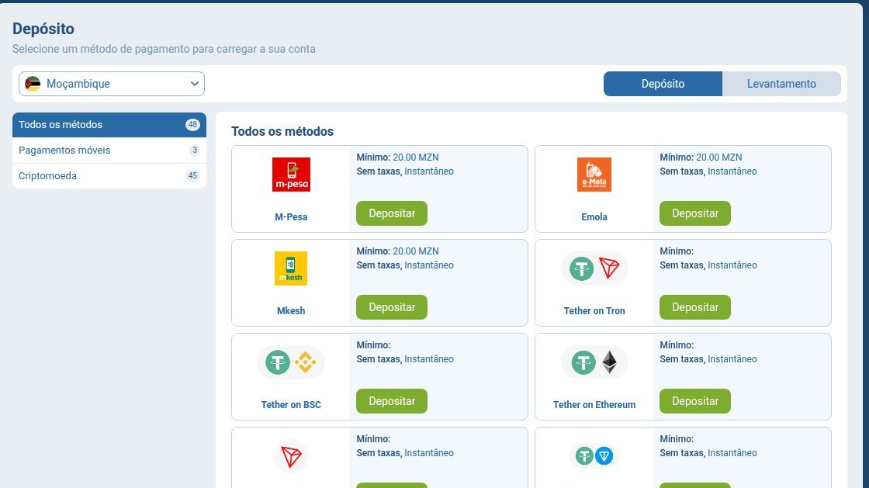The image size is (869, 488).
Task: Click the Emola logo icon
Action: 594,175
